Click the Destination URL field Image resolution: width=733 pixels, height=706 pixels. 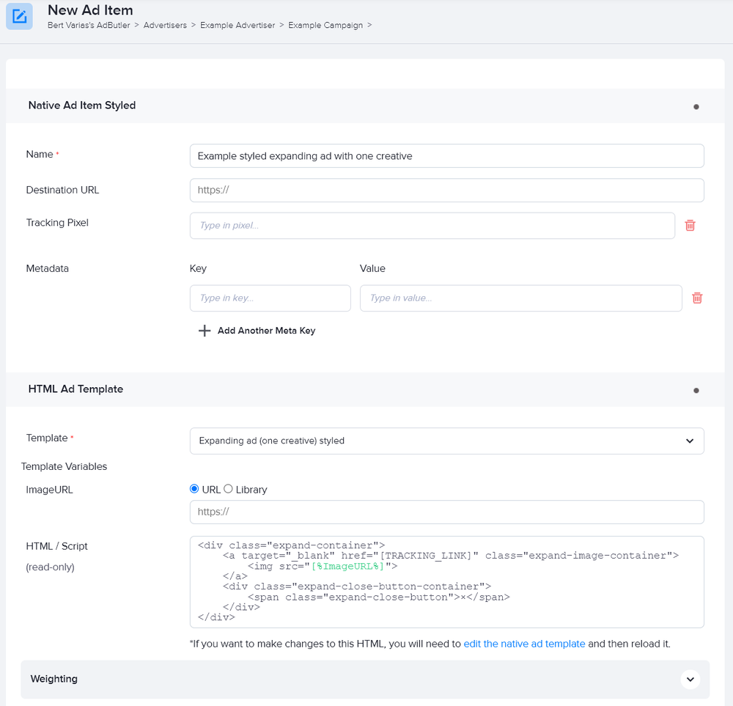(x=446, y=191)
